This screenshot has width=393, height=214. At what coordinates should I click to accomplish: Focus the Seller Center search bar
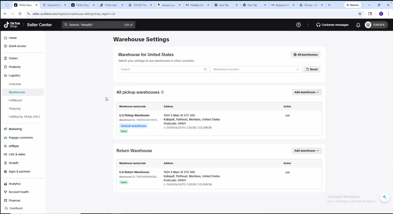(98, 25)
